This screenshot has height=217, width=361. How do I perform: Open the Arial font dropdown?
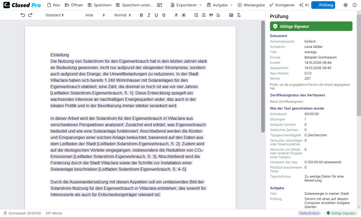(95, 15)
